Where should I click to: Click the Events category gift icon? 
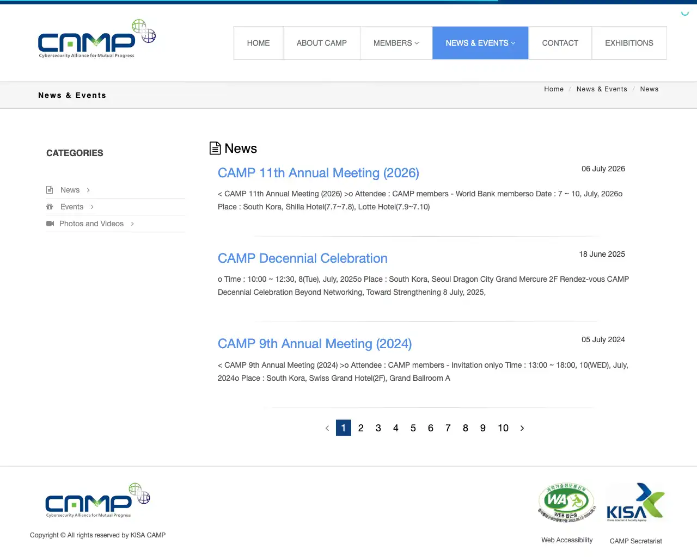click(50, 207)
